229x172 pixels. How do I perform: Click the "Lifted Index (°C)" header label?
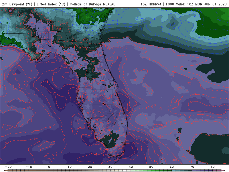point(51,4)
